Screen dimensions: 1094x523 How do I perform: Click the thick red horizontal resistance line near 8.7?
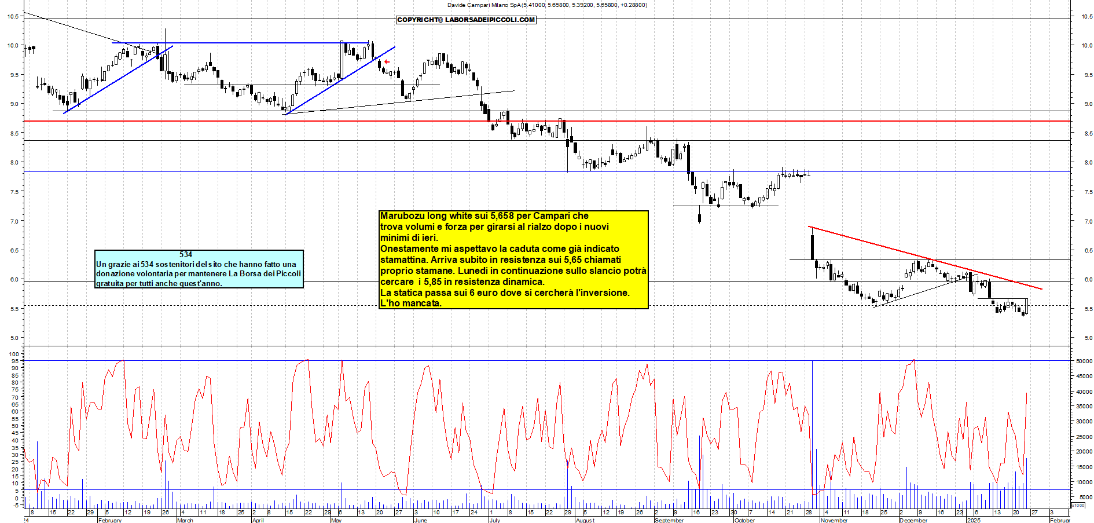pos(547,121)
